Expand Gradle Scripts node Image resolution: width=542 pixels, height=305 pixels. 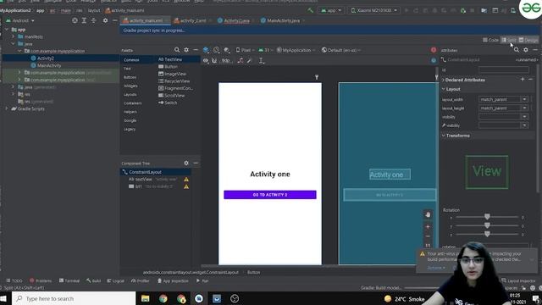6,108
